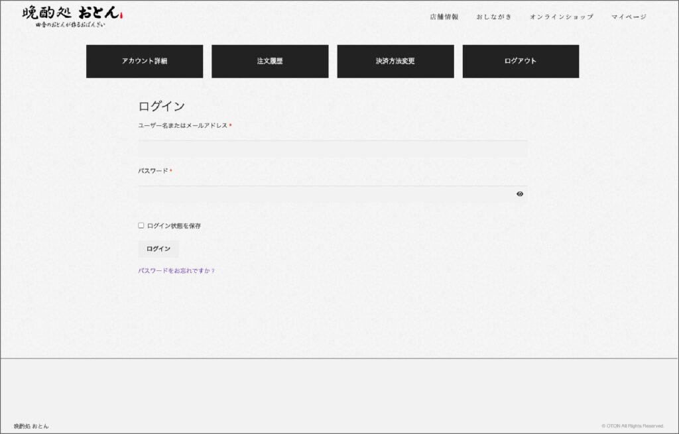Go to オンラインショップ in navigation
The image size is (679, 434).
coord(562,17)
